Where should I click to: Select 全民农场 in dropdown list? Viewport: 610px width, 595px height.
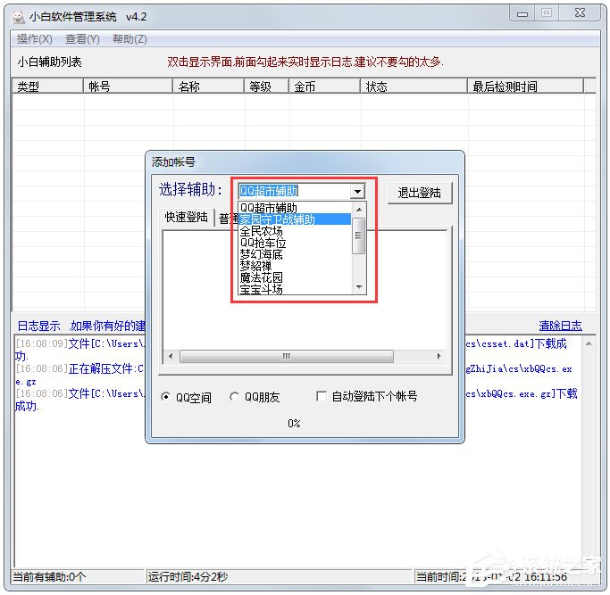point(295,231)
